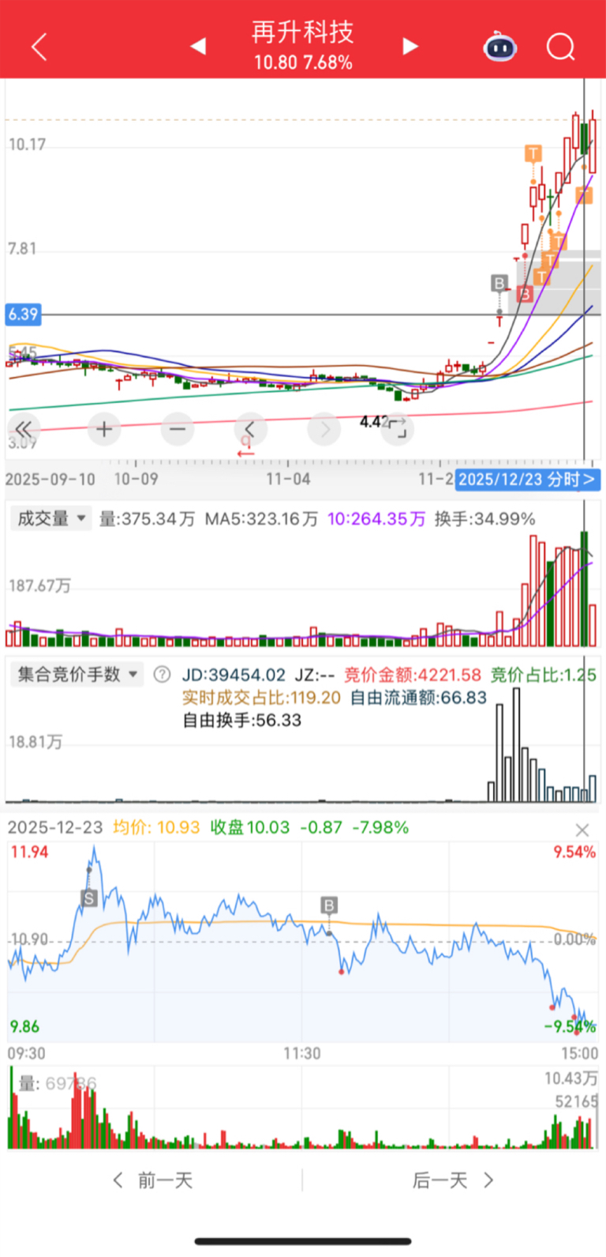Tap the fullscreen expand chart icon
This screenshot has height=1257, width=606.
[398, 430]
